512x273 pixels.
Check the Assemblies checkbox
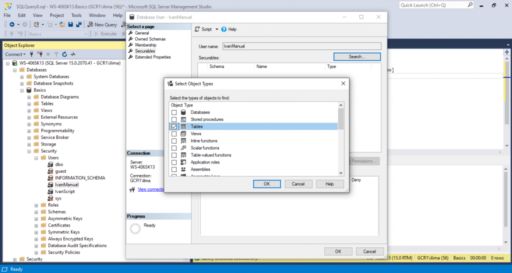pos(174,170)
